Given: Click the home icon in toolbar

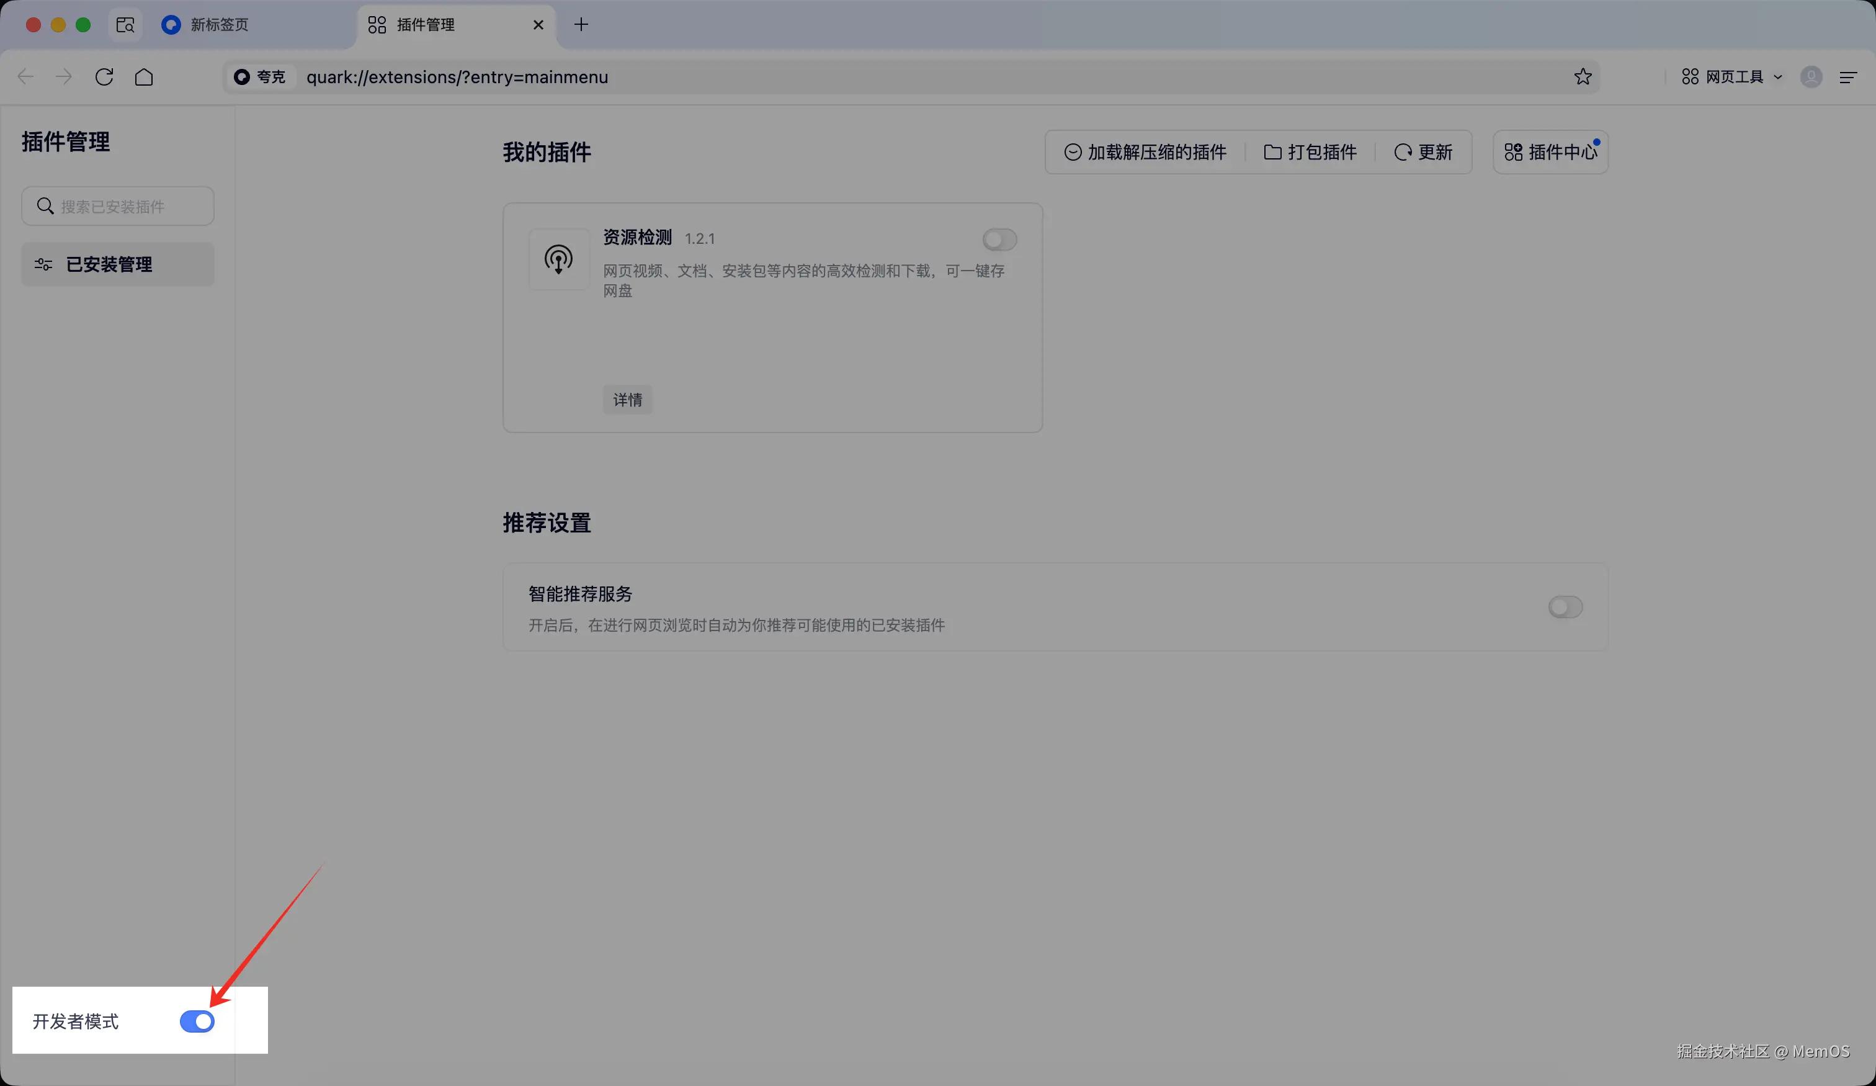Looking at the screenshot, I should [144, 77].
